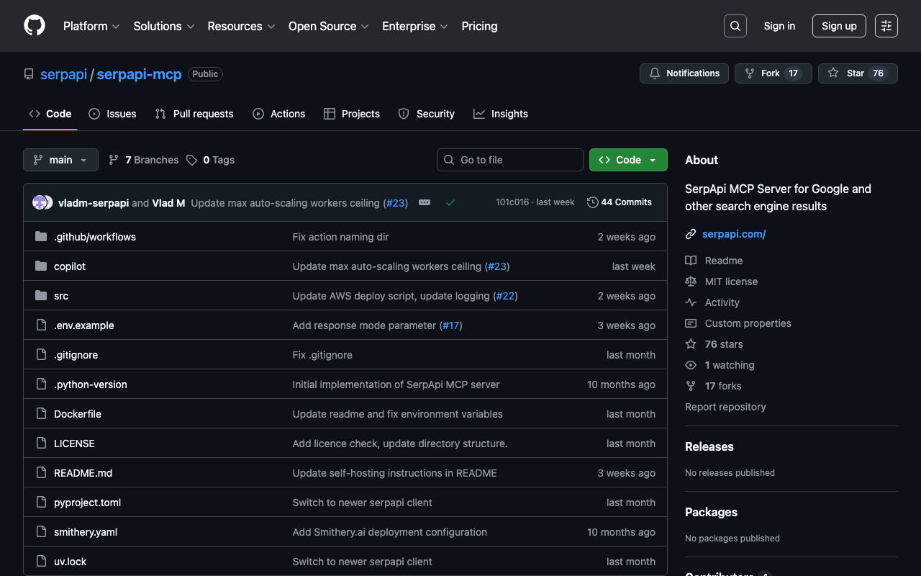Expand the Open Source navigation menu
Screen dimensions: 921x576
tap(328, 26)
